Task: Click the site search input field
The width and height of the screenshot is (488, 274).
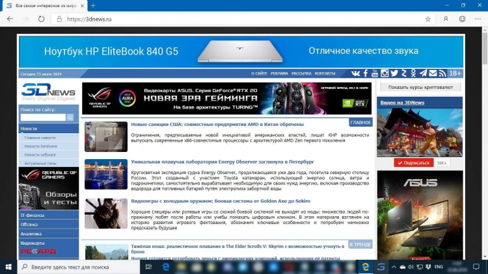Action: pyautogui.click(x=43, y=117)
